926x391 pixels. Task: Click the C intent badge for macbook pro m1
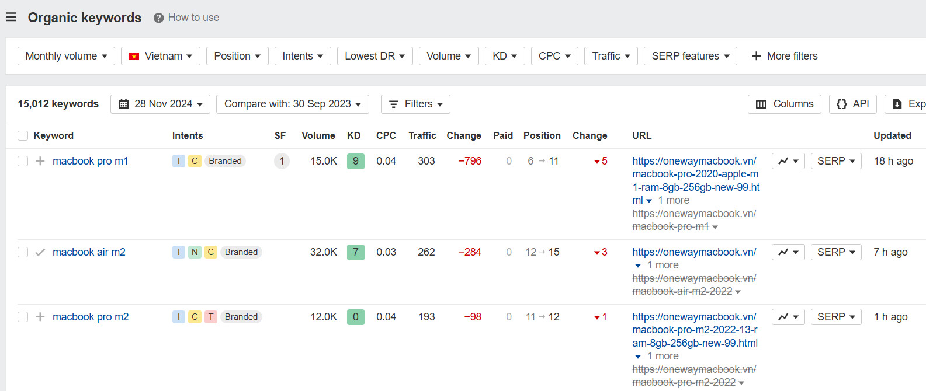click(195, 161)
